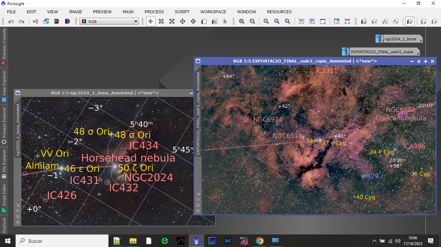Expand the File Explorer side panel

click(4, 164)
